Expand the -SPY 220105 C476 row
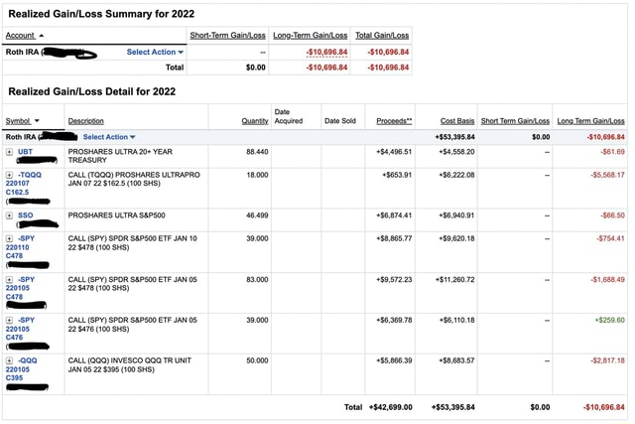 pyautogui.click(x=9, y=320)
